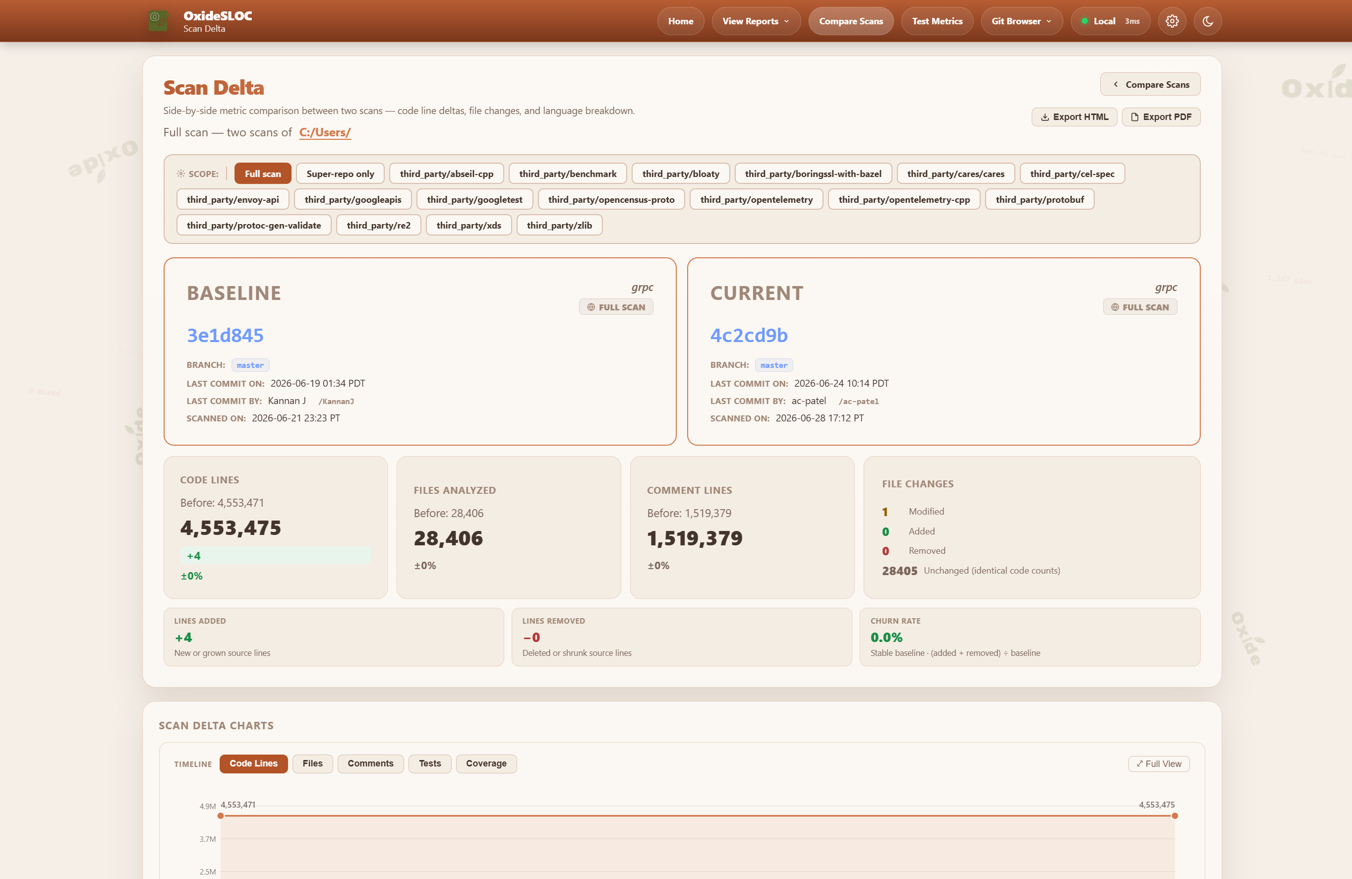Click the globe icon in Current FULL SCAN badge

pyautogui.click(x=1115, y=307)
